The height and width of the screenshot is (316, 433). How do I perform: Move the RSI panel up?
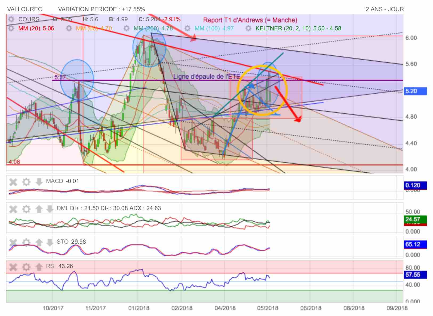click(x=39, y=267)
